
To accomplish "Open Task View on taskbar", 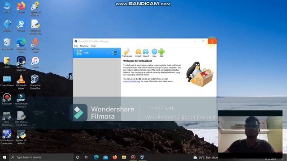I will pos(87,157).
